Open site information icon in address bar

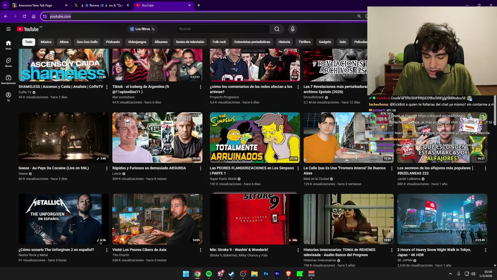pyautogui.click(x=45, y=16)
